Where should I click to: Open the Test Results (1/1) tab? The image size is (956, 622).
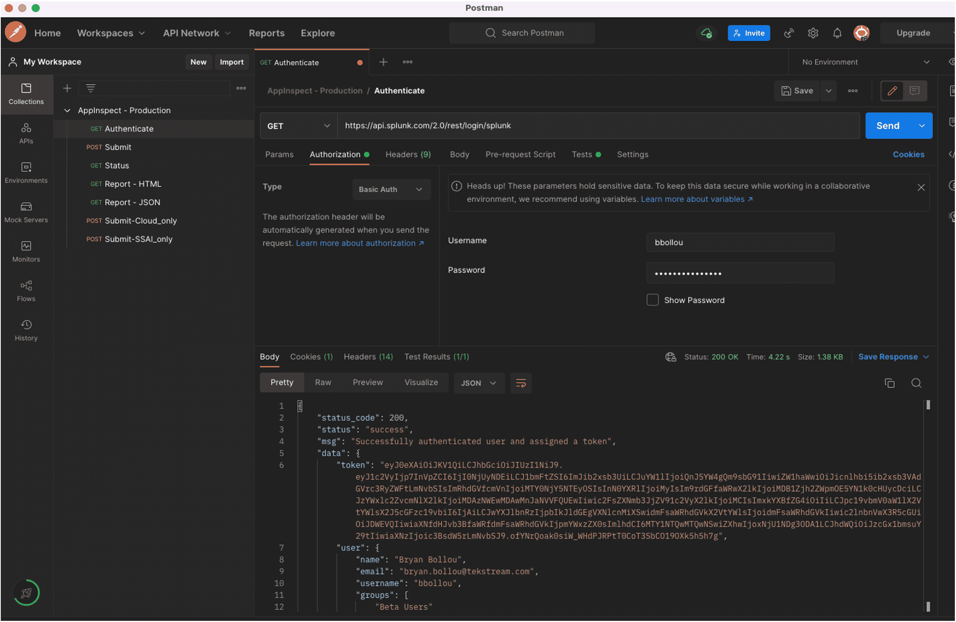click(x=437, y=357)
